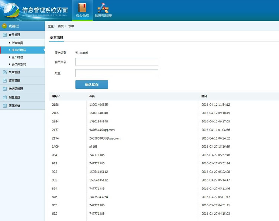Switch to the 基本信息 tab

point(57,37)
